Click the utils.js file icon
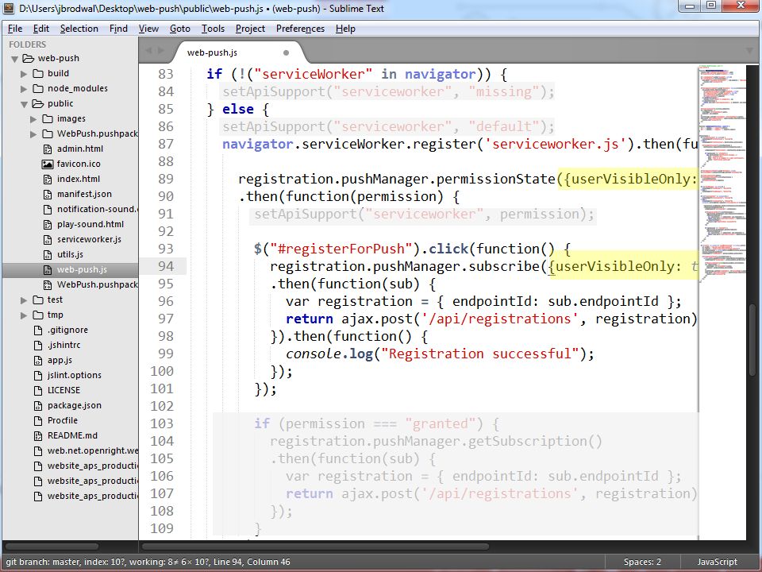The height and width of the screenshot is (572, 762). 48,254
